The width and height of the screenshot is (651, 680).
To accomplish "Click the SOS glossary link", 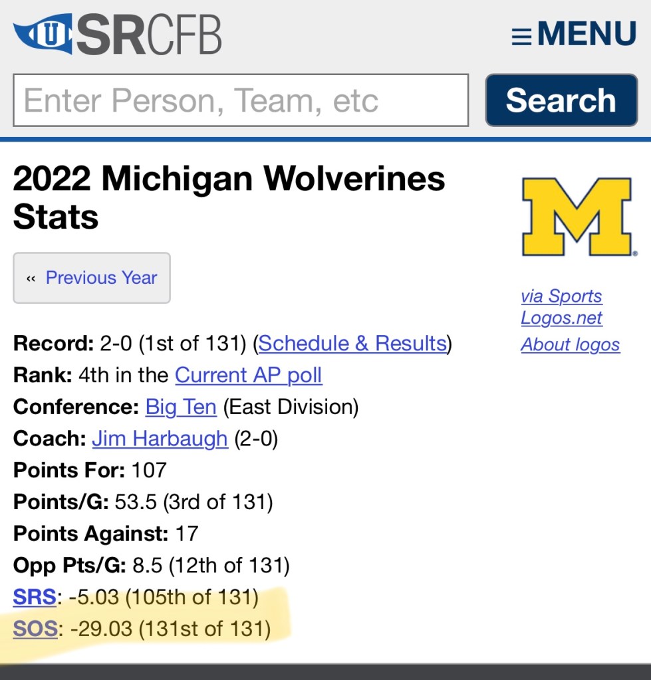I will (x=35, y=628).
